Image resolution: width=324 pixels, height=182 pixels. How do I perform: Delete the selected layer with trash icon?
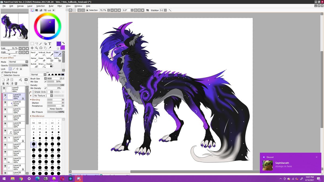[x=16, y=84]
